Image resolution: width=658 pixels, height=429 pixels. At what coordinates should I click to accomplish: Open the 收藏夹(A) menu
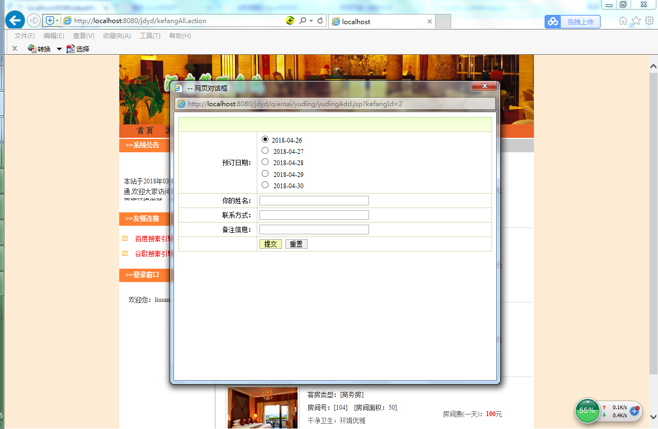point(117,36)
